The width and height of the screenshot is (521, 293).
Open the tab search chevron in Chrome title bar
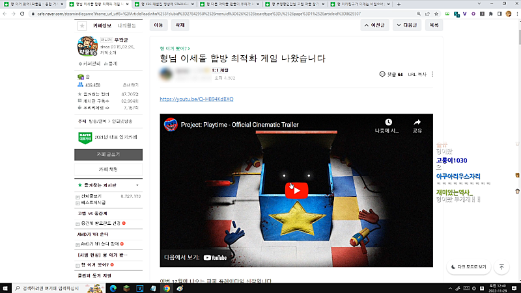(479, 4)
